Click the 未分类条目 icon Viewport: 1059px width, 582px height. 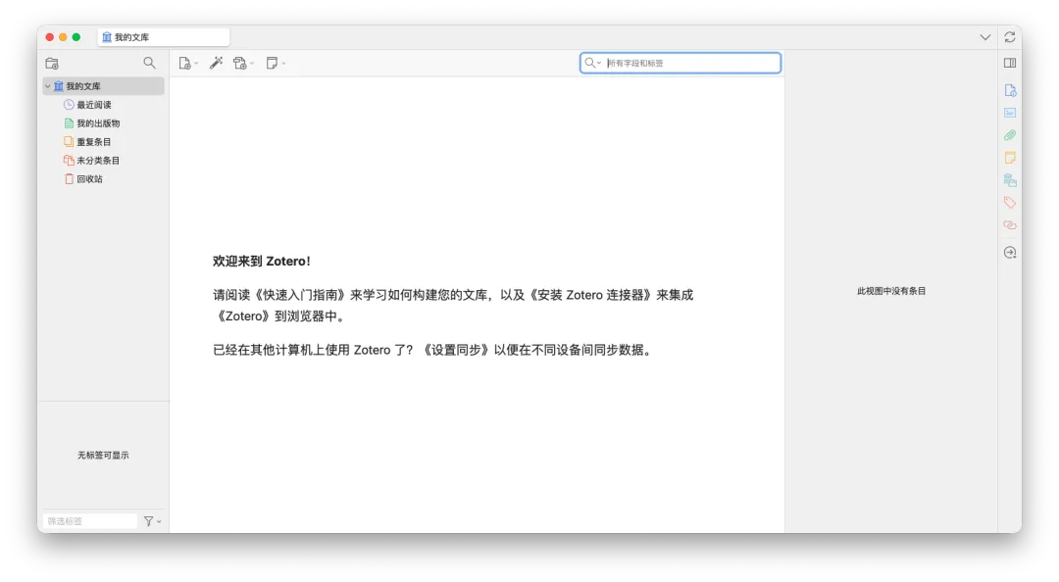(69, 160)
